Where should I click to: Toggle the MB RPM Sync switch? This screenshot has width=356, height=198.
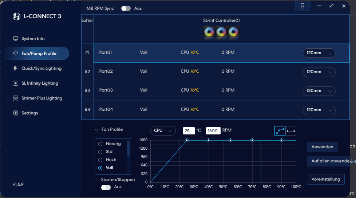pos(126,8)
